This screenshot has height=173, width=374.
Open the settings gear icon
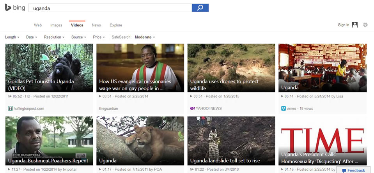coord(365,25)
